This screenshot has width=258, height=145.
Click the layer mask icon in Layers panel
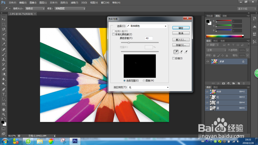[223, 83]
